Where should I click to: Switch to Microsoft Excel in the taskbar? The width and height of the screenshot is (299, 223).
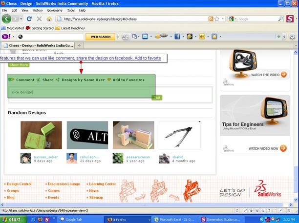(174, 220)
